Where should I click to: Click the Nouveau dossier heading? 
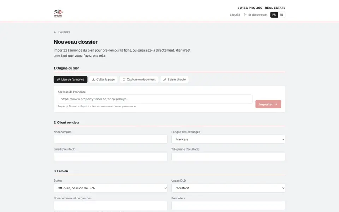[x=76, y=42]
